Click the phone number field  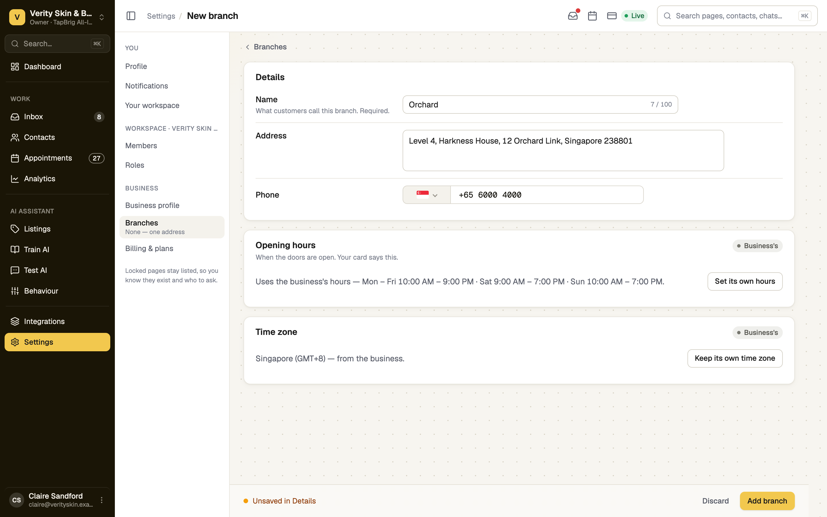(547, 195)
